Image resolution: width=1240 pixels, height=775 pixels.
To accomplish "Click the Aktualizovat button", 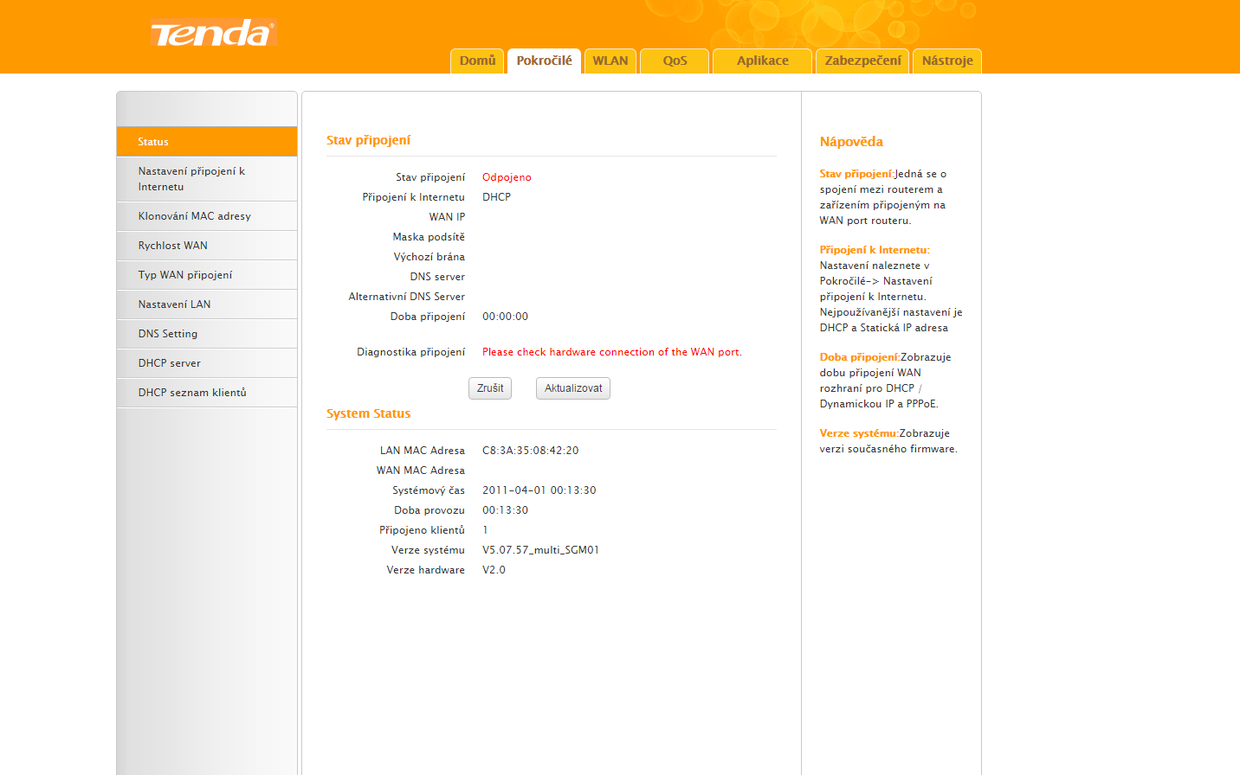I will [x=572, y=388].
